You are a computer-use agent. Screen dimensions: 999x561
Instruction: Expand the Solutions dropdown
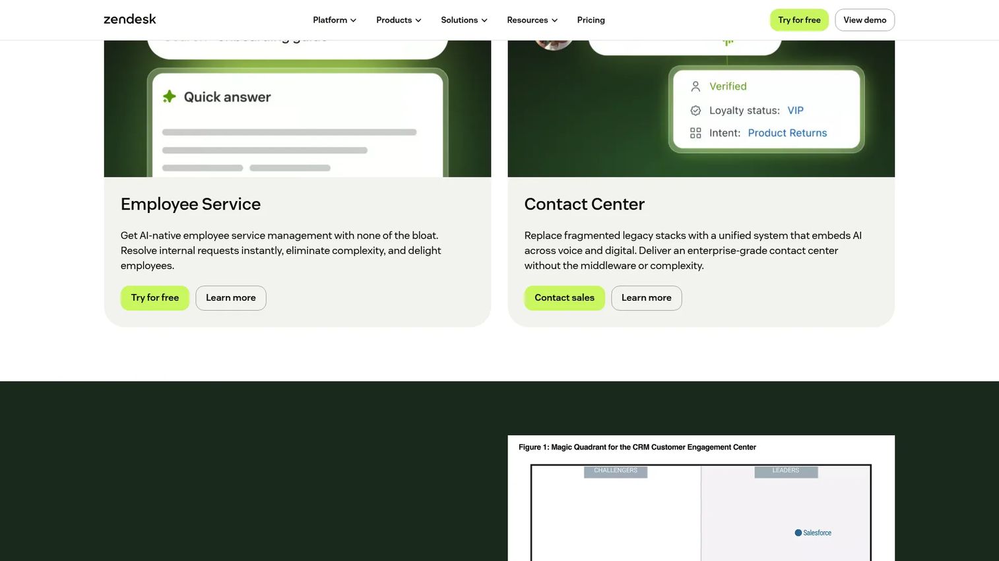click(x=464, y=20)
